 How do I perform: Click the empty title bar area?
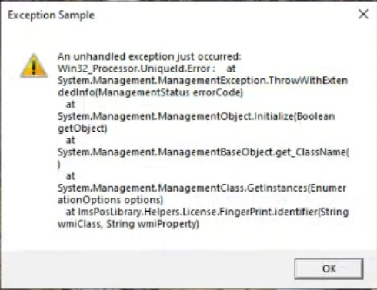[x=225, y=15]
